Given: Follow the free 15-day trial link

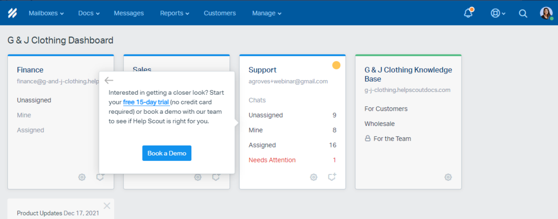Looking at the screenshot, I should [x=146, y=102].
